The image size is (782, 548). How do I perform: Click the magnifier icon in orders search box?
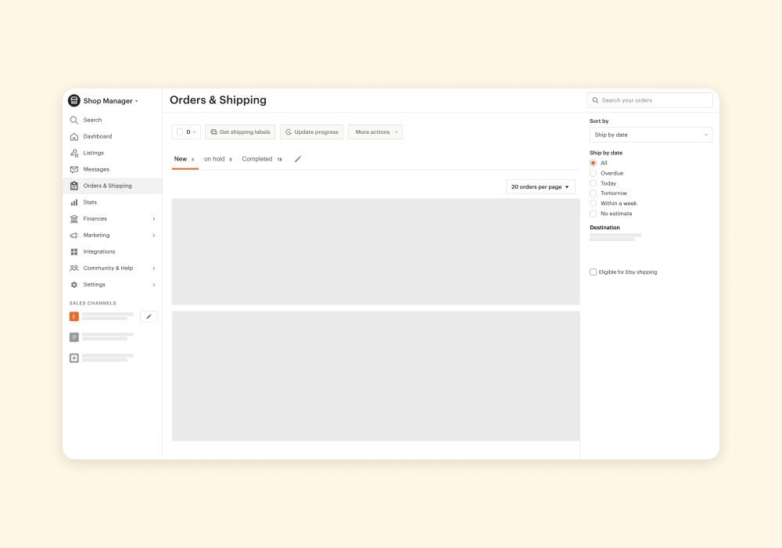pos(595,100)
